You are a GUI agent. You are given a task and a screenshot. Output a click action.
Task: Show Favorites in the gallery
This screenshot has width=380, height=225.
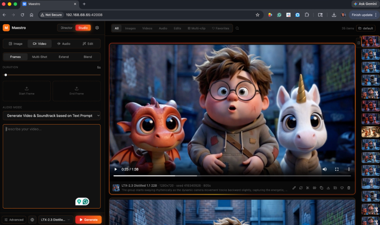tap(221, 28)
